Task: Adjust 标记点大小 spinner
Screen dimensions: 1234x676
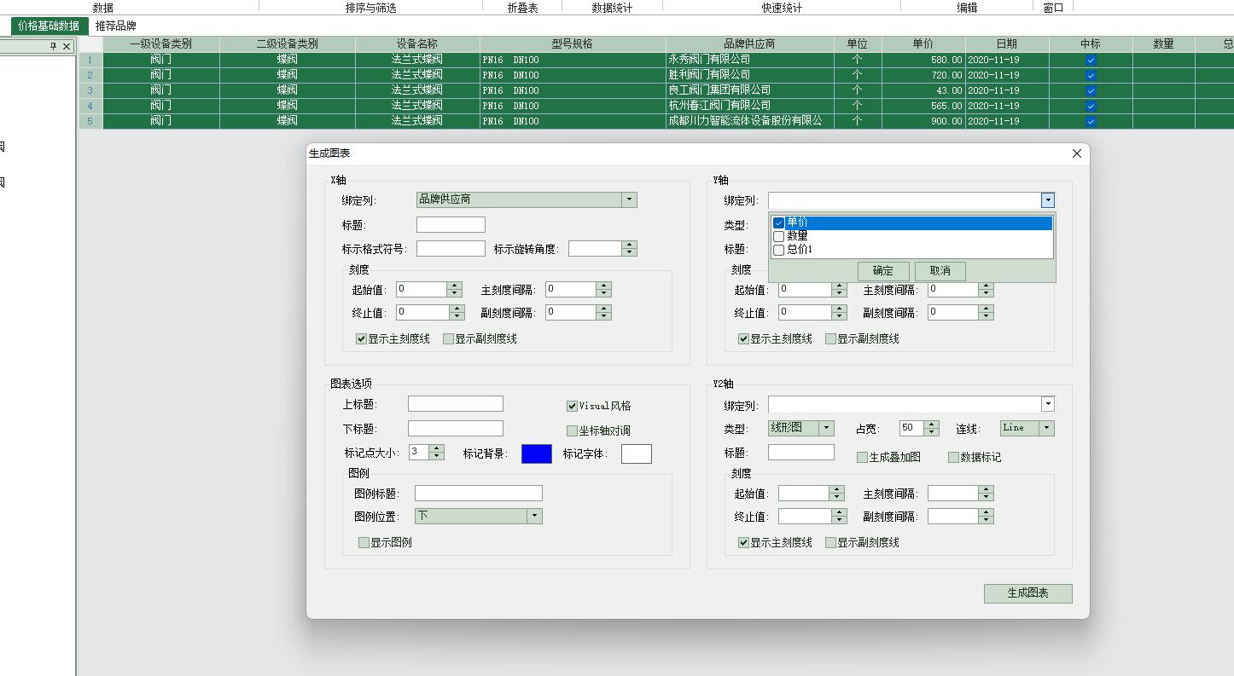Action: 437,453
